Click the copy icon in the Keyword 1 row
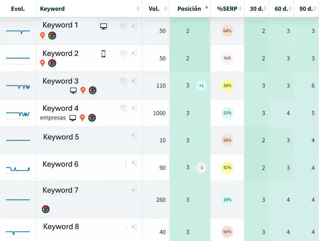 point(123,27)
